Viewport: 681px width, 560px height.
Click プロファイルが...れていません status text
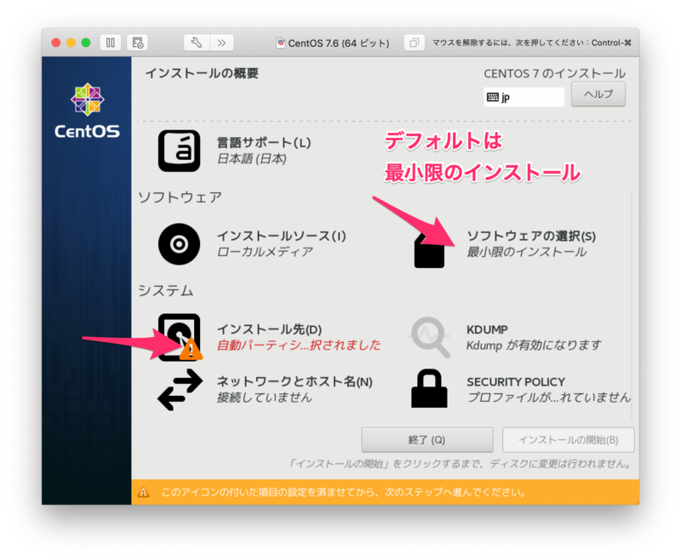coord(548,397)
